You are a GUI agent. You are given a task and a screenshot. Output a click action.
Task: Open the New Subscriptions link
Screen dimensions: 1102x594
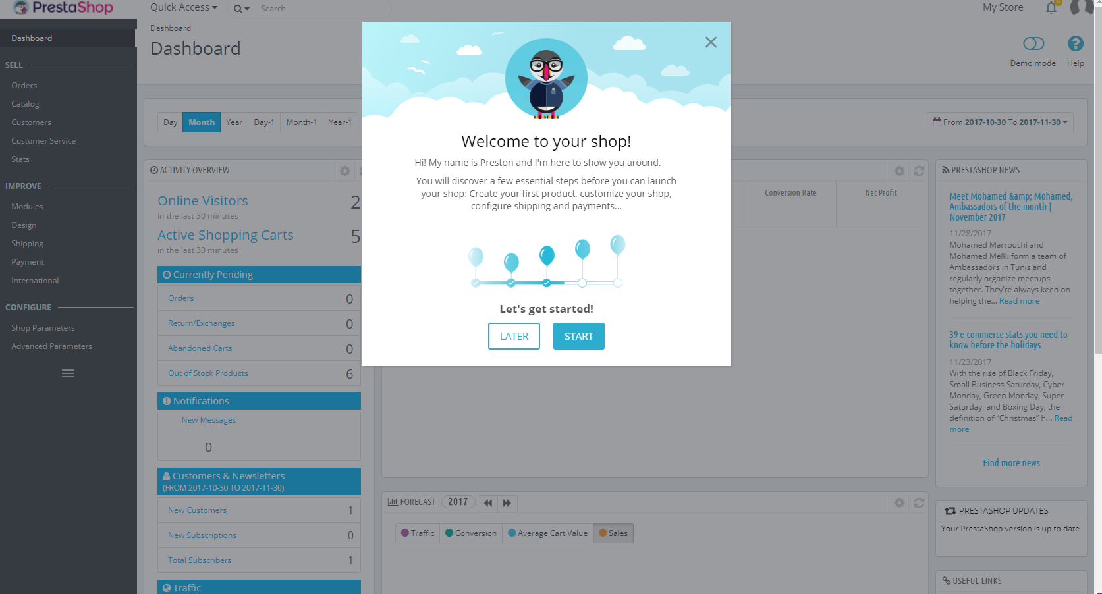(202, 535)
